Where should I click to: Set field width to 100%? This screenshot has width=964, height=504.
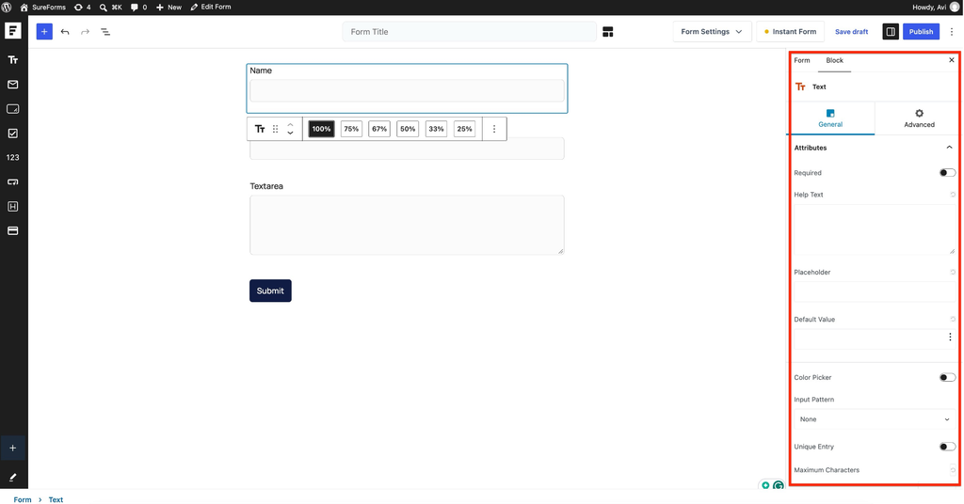coord(321,129)
